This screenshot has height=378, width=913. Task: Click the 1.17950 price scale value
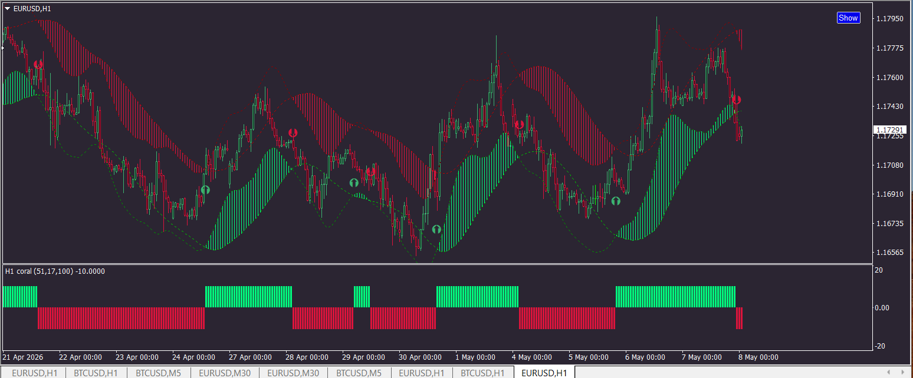tap(890, 19)
